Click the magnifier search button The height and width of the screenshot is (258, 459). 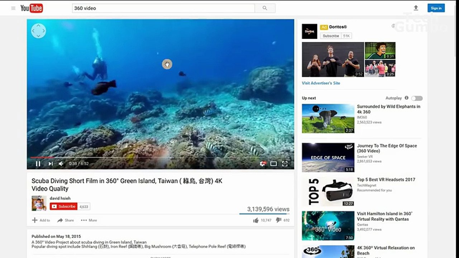[x=265, y=8]
